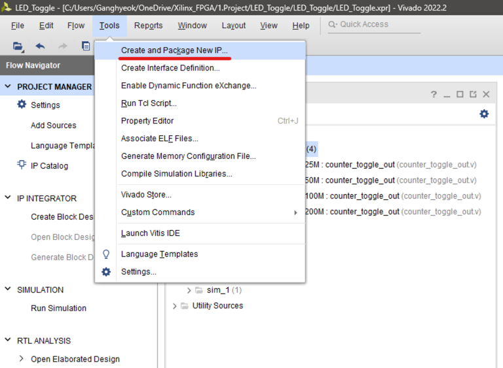Expand Open Elaborated Design chevron
The height and width of the screenshot is (368, 503).
pos(21,358)
